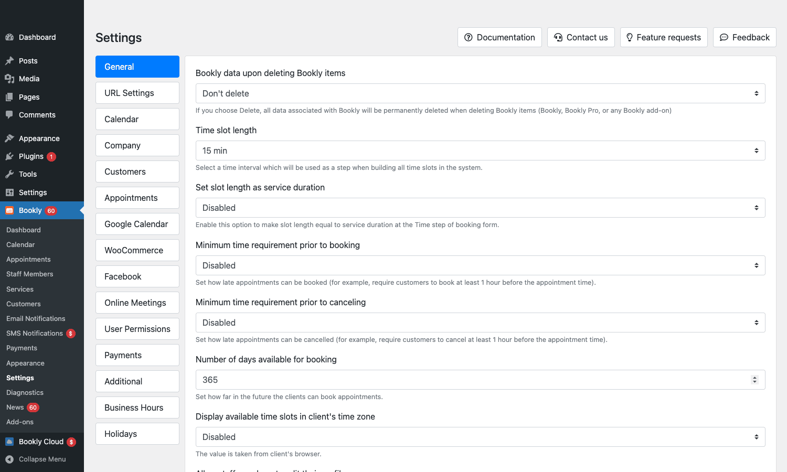Open the Company settings tab

137,145
